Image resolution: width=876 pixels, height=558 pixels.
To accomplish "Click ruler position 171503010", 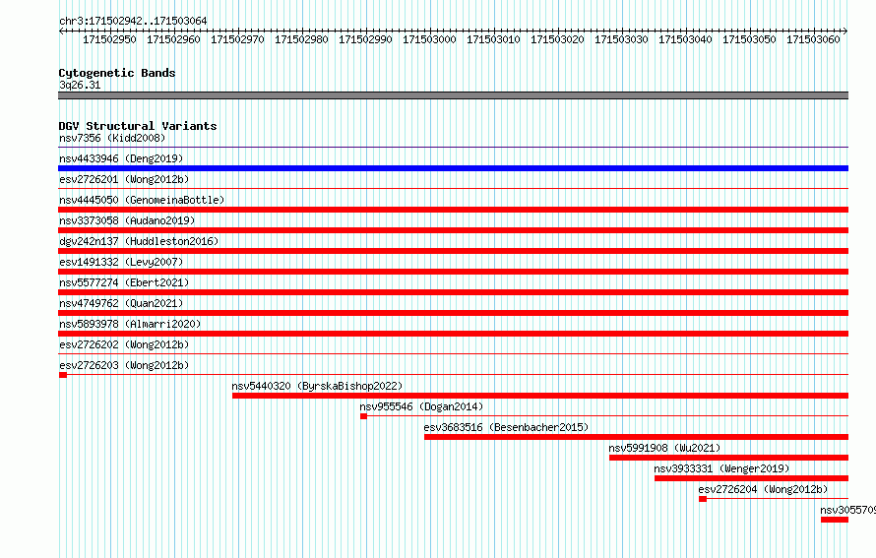I will click(x=493, y=39).
